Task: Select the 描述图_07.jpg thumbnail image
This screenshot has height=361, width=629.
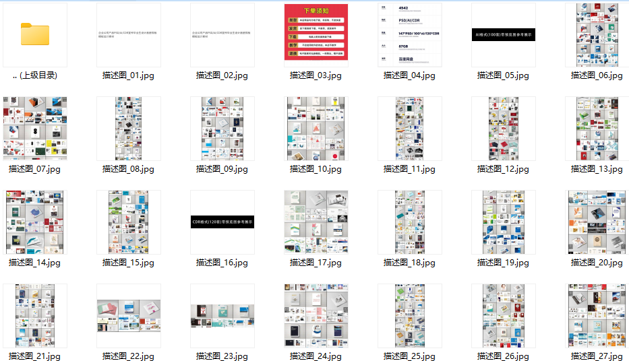Action: (x=35, y=128)
